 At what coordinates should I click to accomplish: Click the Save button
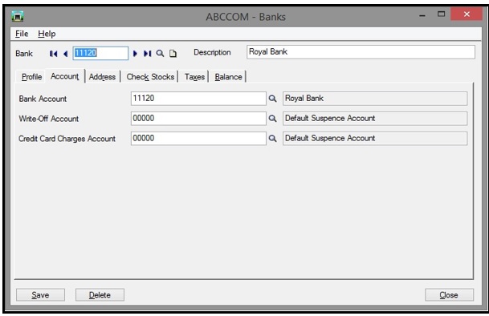pyautogui.click(x=40, y=295)
